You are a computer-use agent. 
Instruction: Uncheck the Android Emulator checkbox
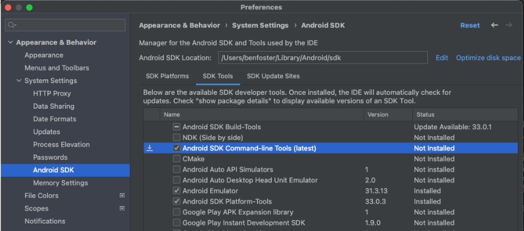tap(177, 191)
